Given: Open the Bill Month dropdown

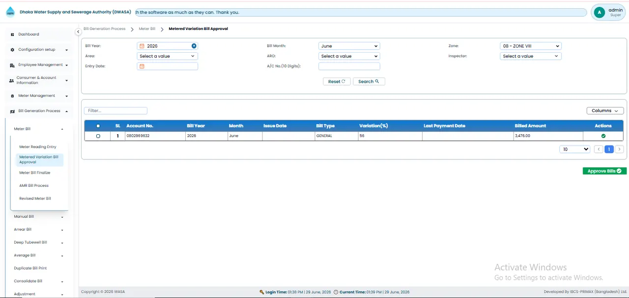Looking at the screenshot, I should coord(349,46).
